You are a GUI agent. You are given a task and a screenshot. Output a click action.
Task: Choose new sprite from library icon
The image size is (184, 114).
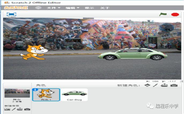pos(147,85)
